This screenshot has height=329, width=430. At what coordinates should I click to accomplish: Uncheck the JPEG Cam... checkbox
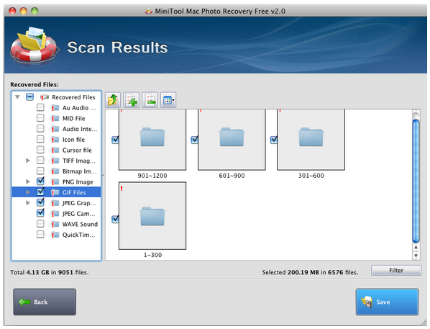[x=40, y=213]
